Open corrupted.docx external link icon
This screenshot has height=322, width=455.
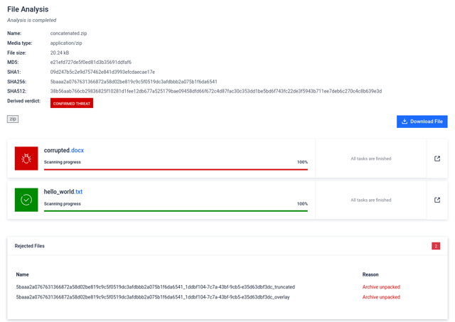[x=437, y=159]
